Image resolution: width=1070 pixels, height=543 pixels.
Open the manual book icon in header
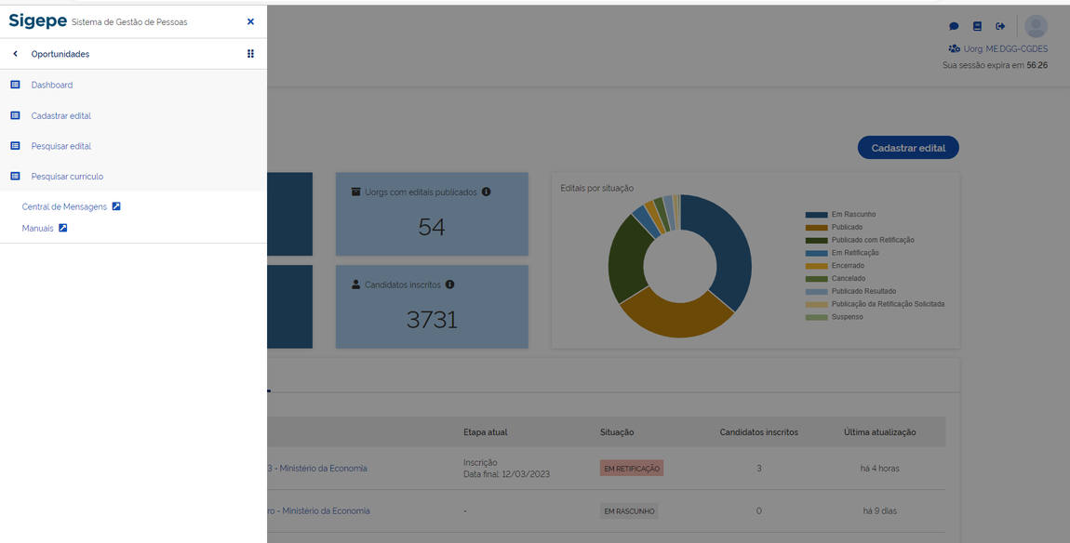click(x=977, y=26)
